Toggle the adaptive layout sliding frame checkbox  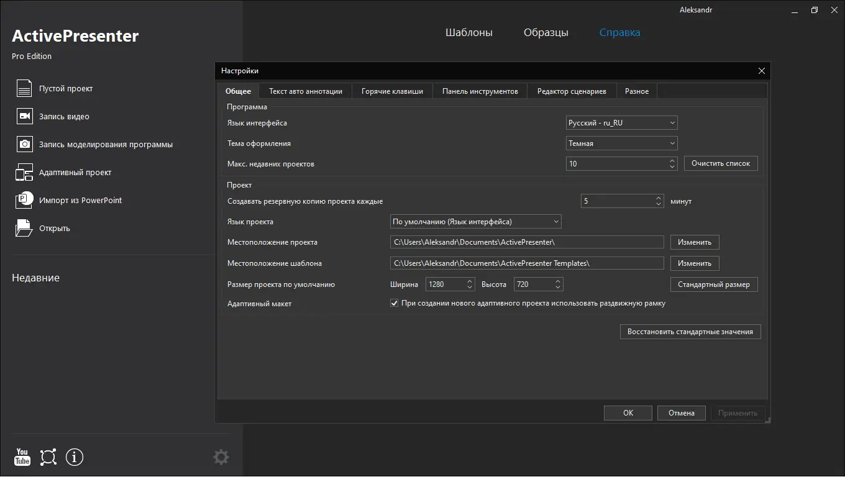coord(394,303)
